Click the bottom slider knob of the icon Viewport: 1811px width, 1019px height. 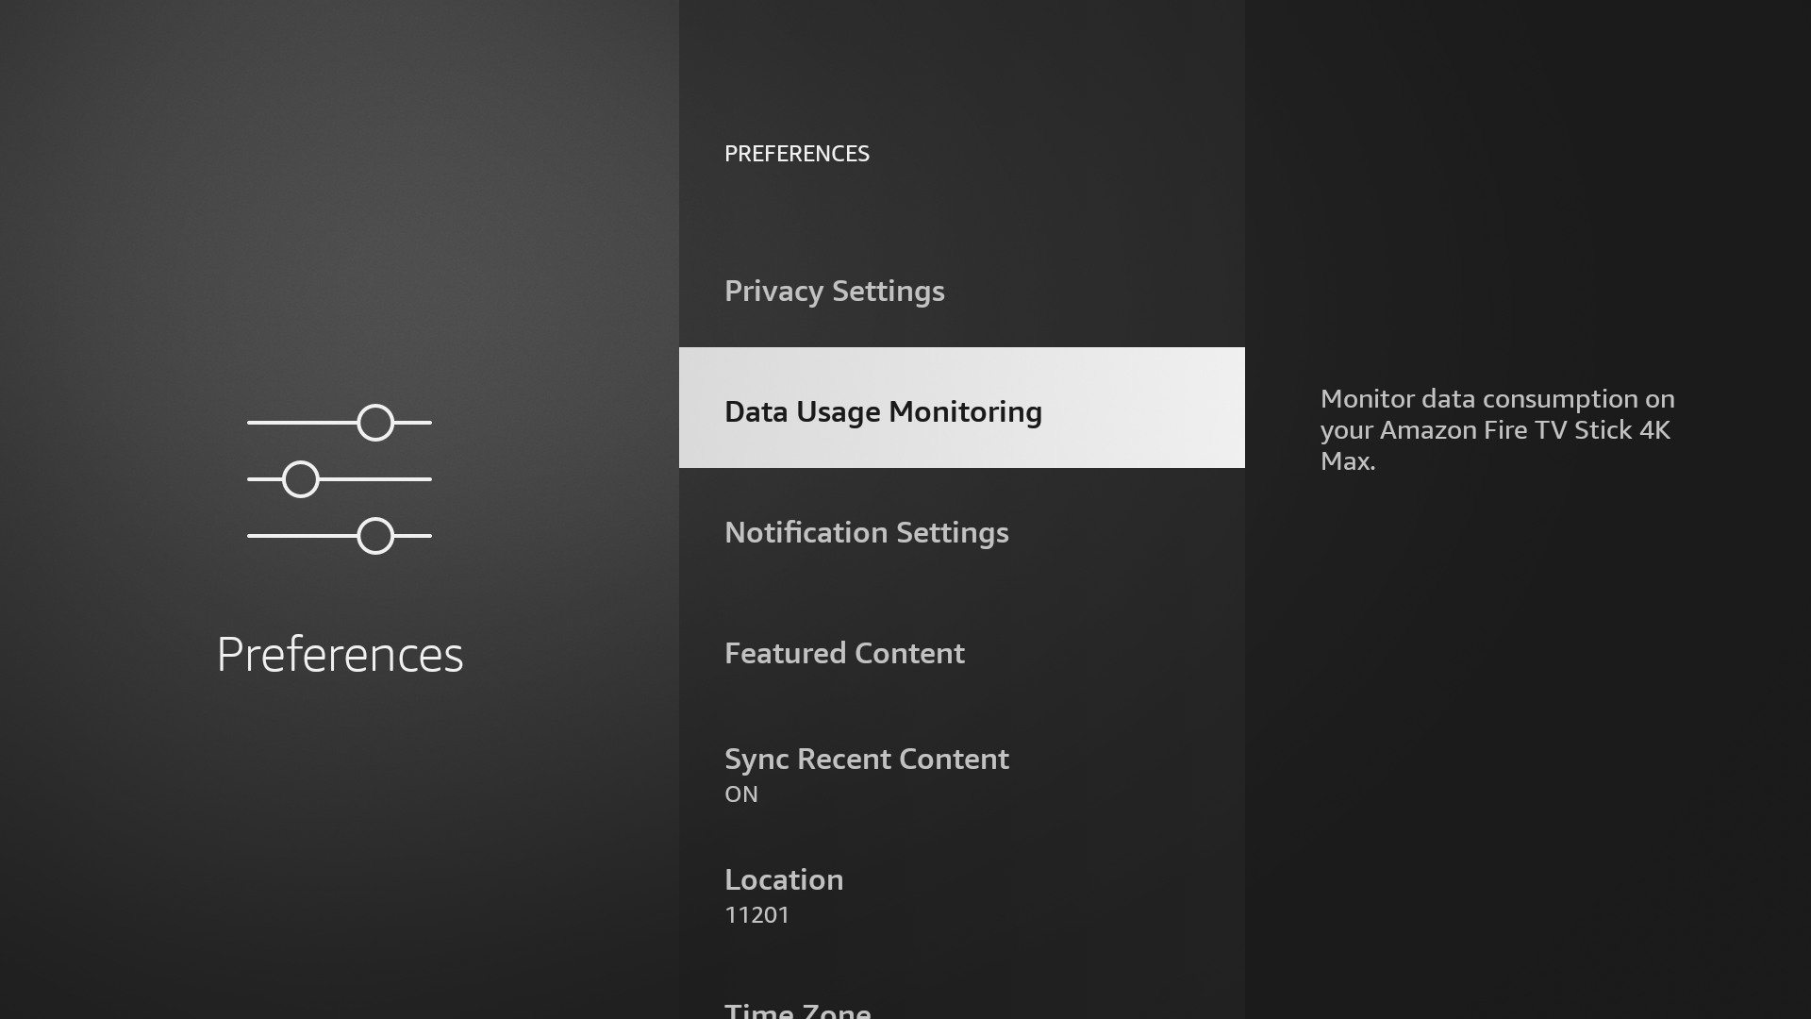(375, 535)
